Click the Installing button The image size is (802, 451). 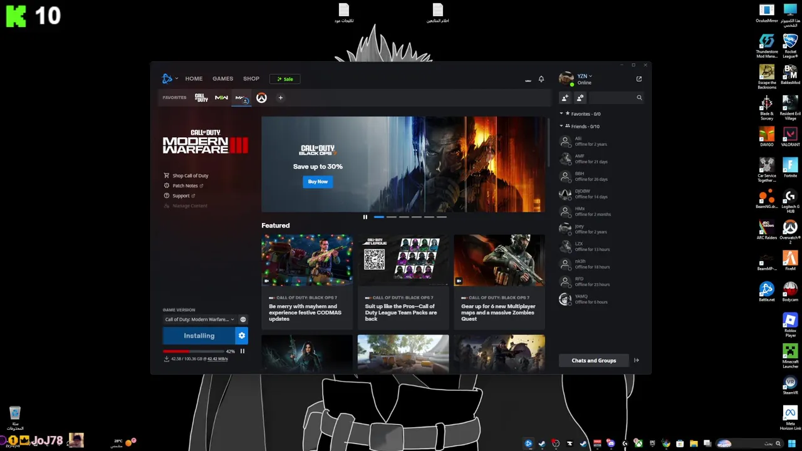coord(199,336)
